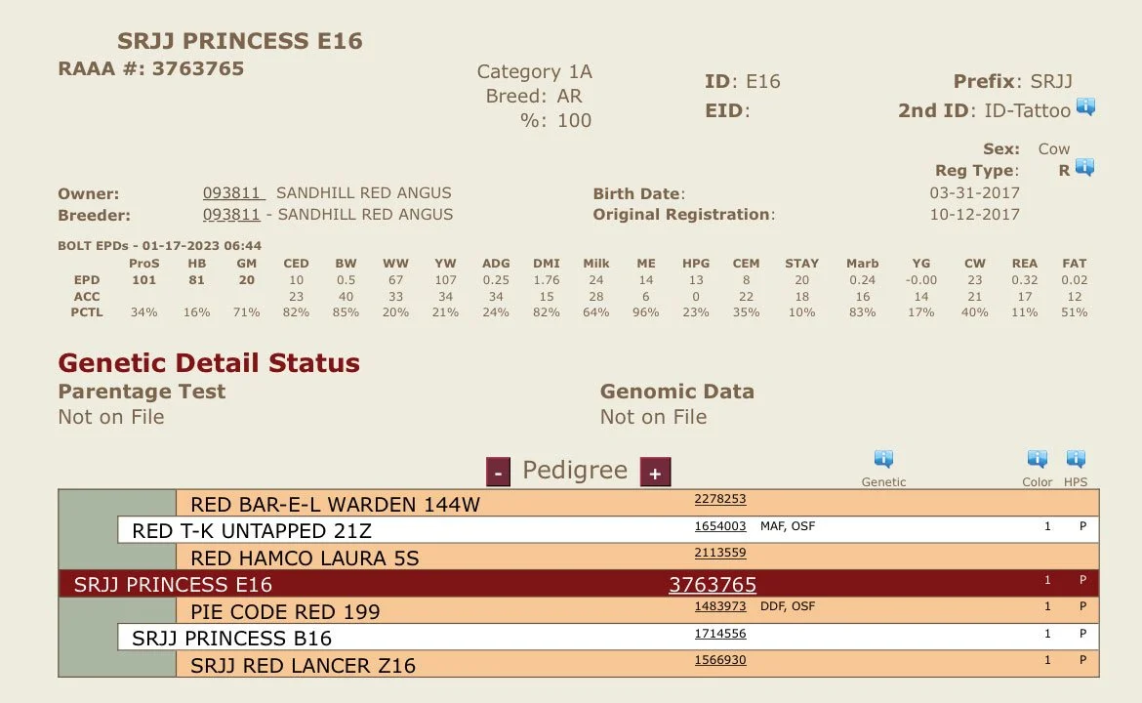Click the SRJJ PRINCESS E16 page title
This screenshot has height=703, width=1142.
239,41
